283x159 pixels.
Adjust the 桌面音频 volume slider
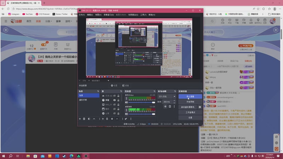142,114
